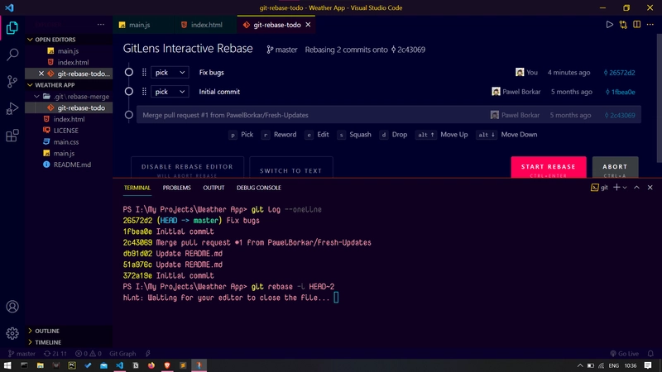Close the git-rebase-todo editor tab
Screen dimensions: 662x372
[308, 25]
